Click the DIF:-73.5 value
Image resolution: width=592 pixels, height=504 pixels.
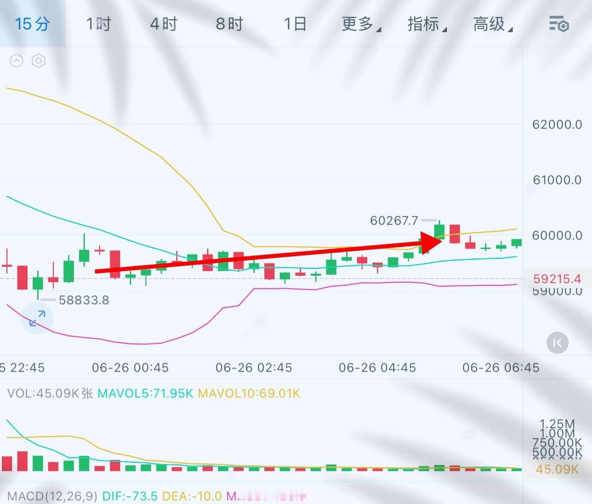coord(130,496)
